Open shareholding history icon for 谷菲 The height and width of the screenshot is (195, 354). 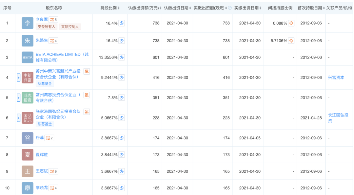(x=122, y=138)
